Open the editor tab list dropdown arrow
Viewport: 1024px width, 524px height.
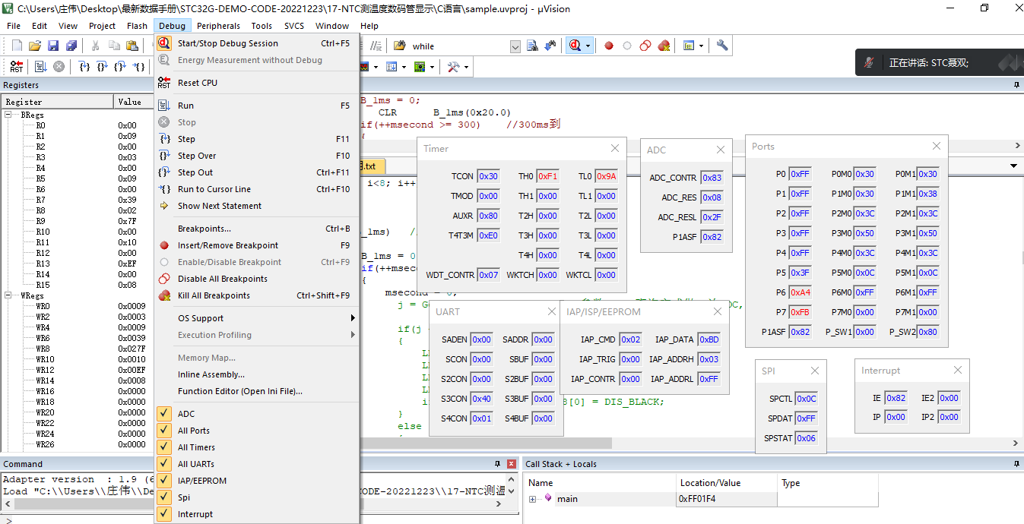click(1013, 166)
